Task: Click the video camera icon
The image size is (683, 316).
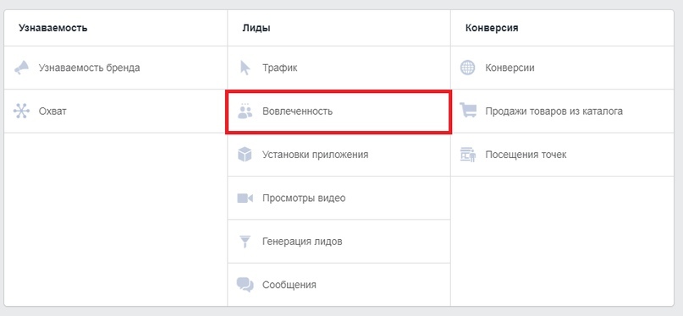Action: pyautogui.click(x=245, y=199)
